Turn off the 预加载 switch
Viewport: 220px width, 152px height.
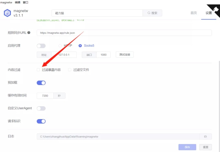tap(41, 83)
